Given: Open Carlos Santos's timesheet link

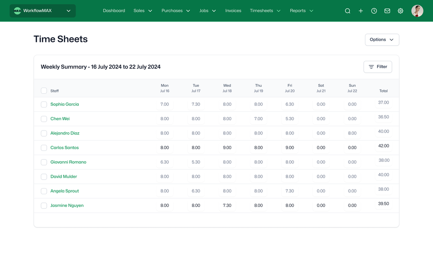Looking at the screenshot, I should pos(65,148).
